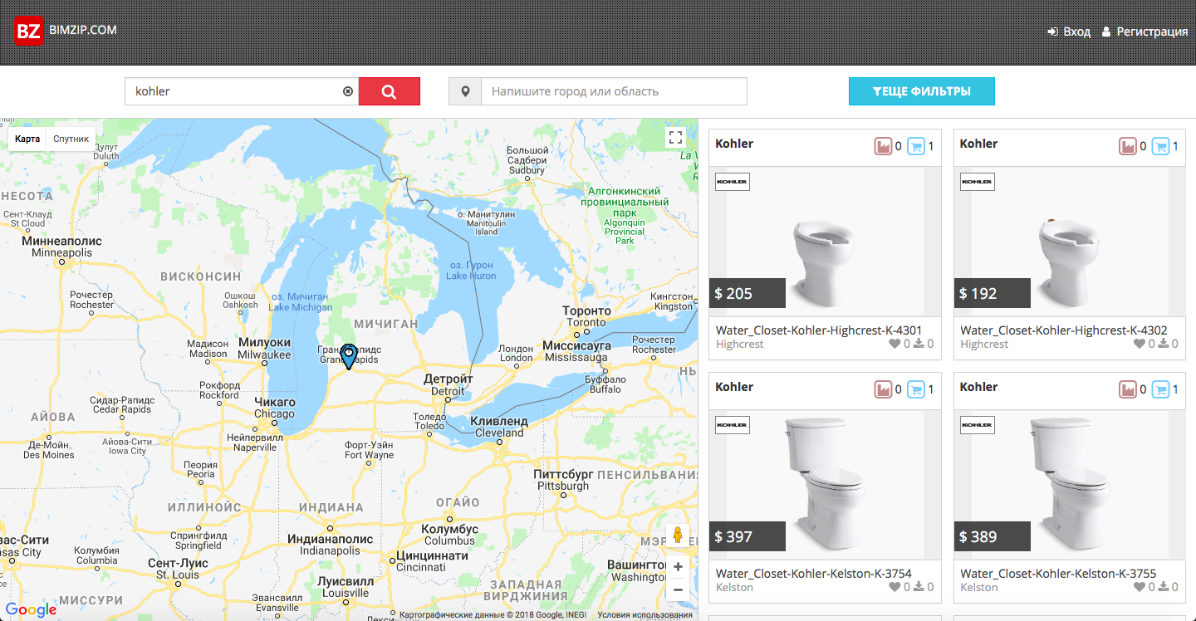Toggle map fullscreen view
This screenshot has height=621, width=1196.
click(675, 138)
